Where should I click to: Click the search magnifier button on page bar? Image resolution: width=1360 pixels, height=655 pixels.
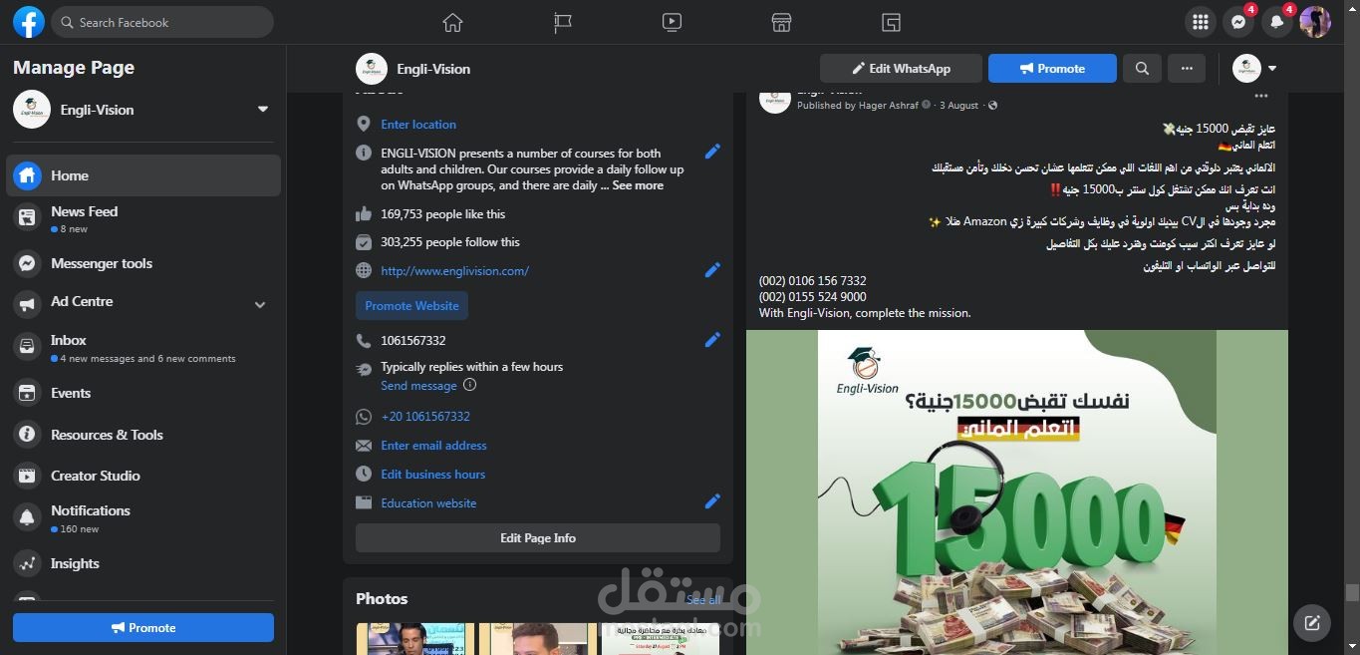click(x=1142, y=69)
